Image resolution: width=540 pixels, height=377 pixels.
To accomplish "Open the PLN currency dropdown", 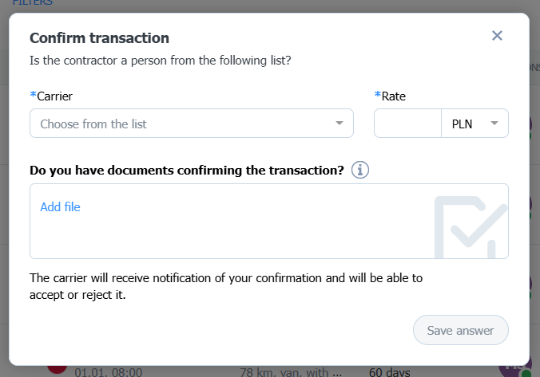I will 474,124.
